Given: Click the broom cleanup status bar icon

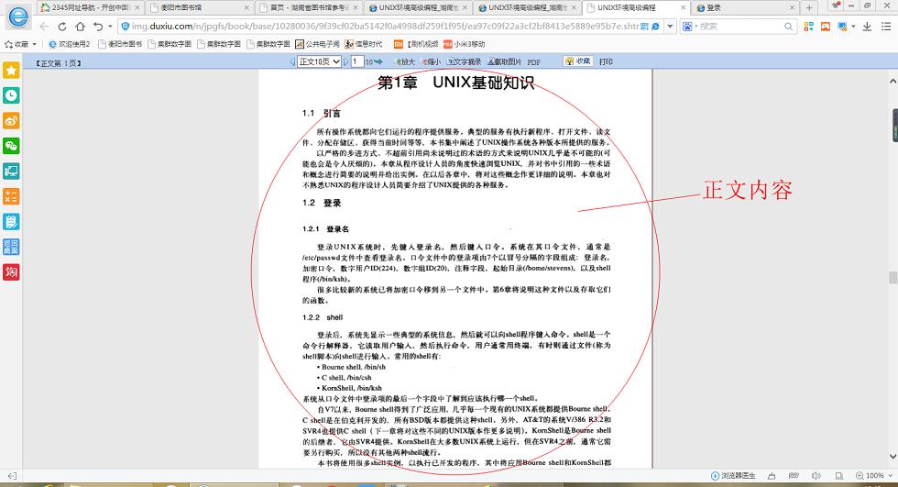Looking at the screenshot, I should (x=772, y=476).
